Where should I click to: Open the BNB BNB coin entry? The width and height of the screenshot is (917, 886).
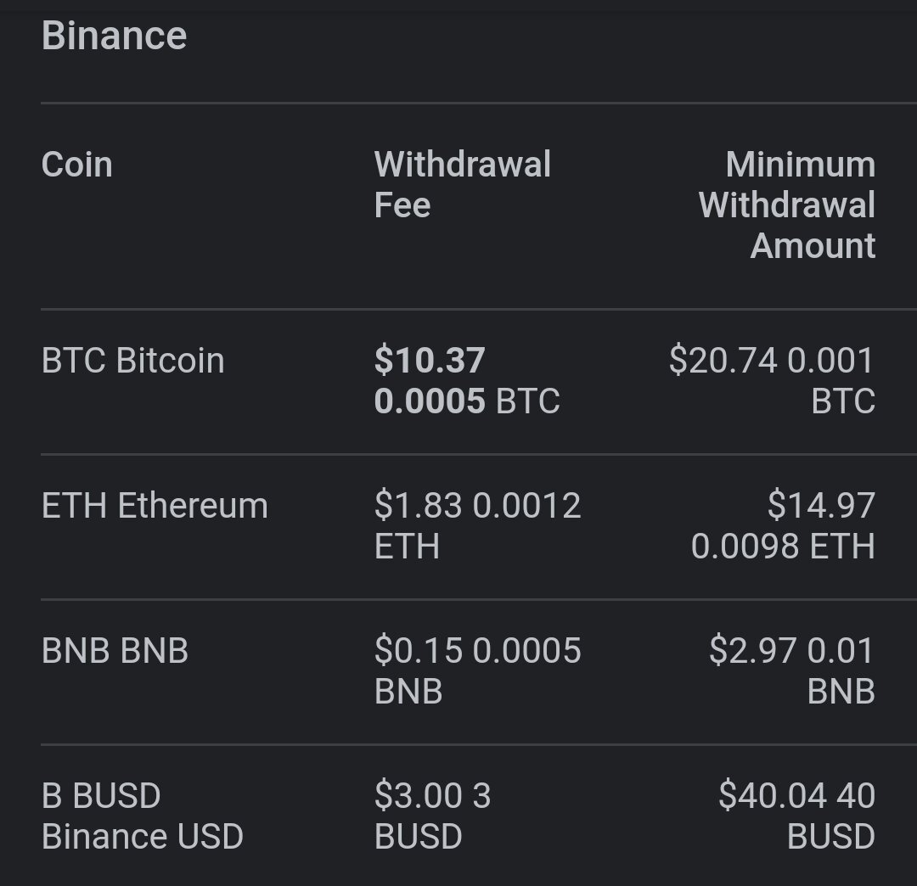115,650
